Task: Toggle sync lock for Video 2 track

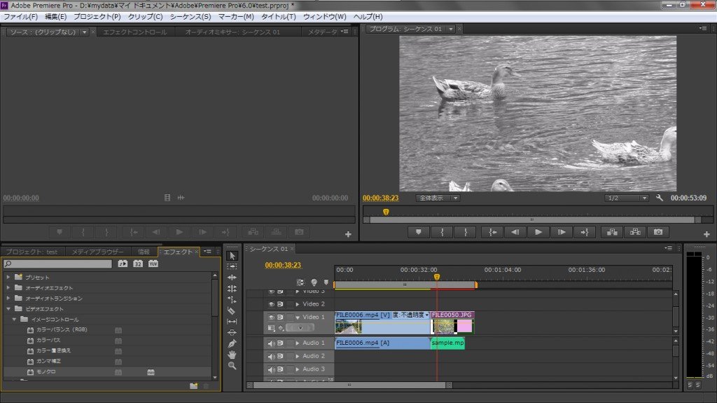Action: (x=280, y=304)
